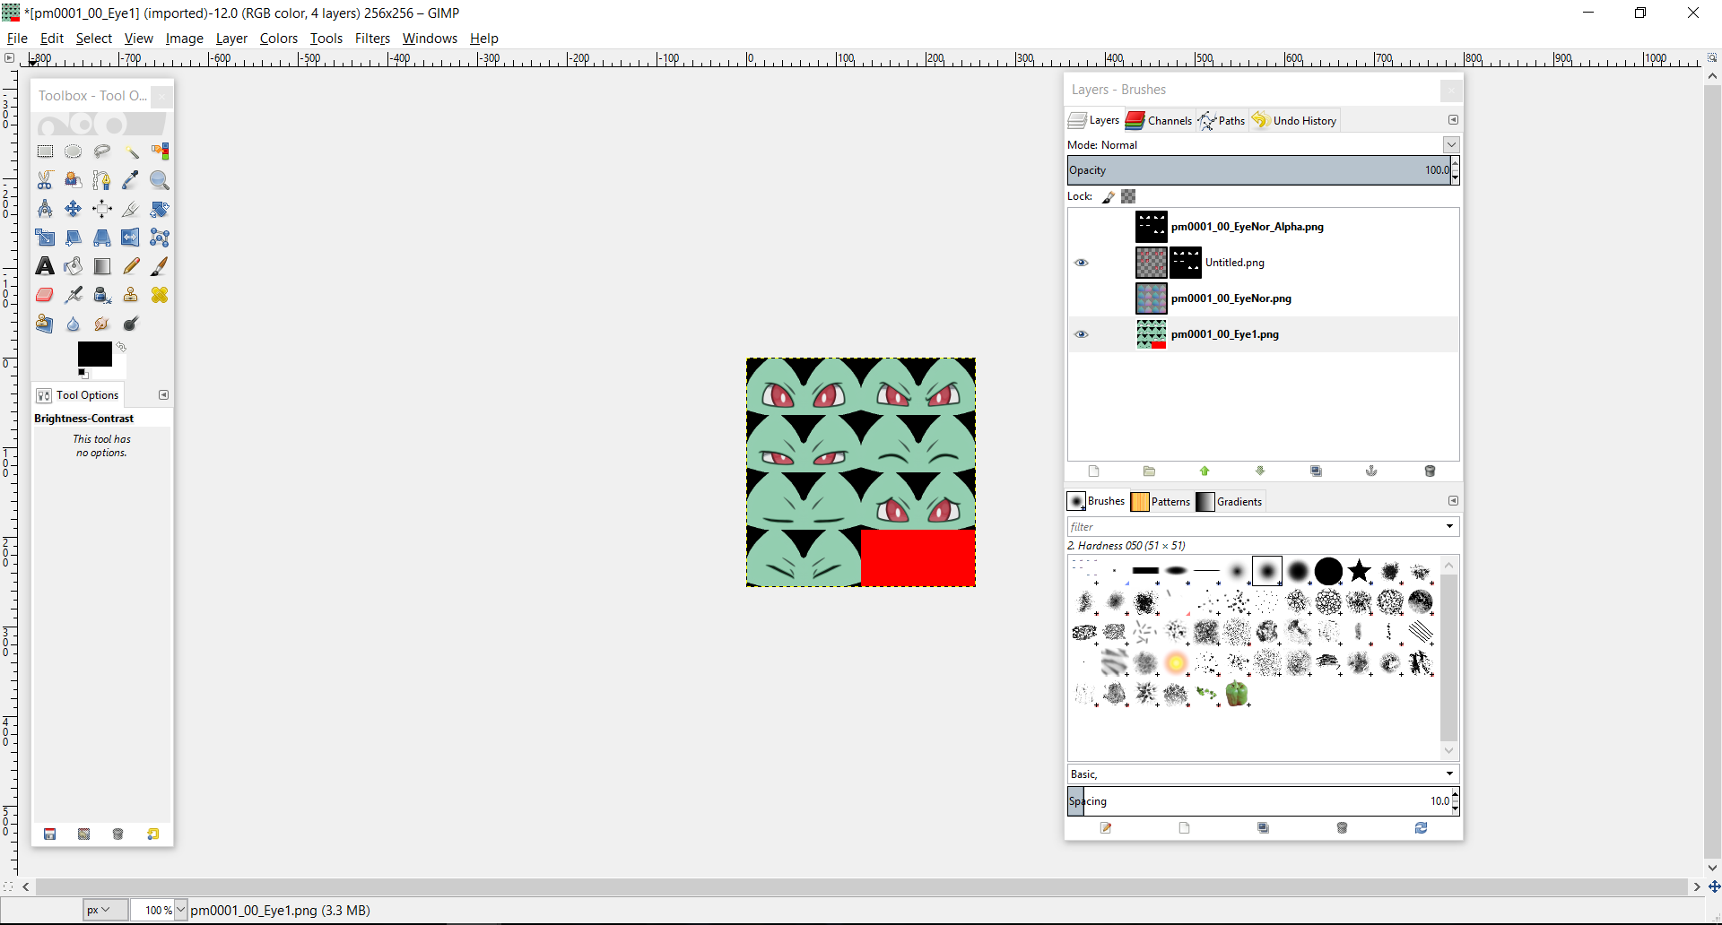The image size is (1722, 925).
Task: Open the Basic brush tag dropdown
Action: 1449,774
